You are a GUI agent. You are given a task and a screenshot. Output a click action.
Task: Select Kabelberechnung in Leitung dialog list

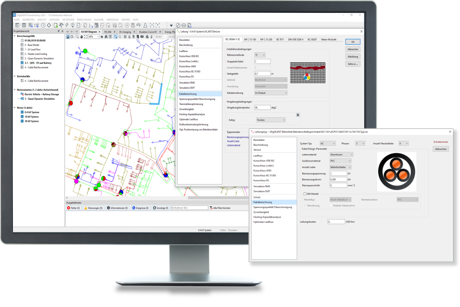point(200,94)
